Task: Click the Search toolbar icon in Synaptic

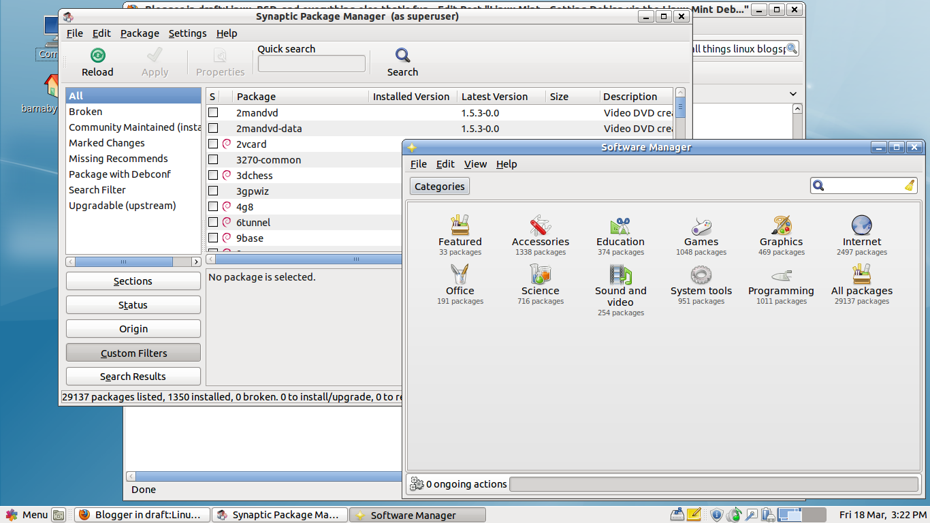Action: pos(402,55)
